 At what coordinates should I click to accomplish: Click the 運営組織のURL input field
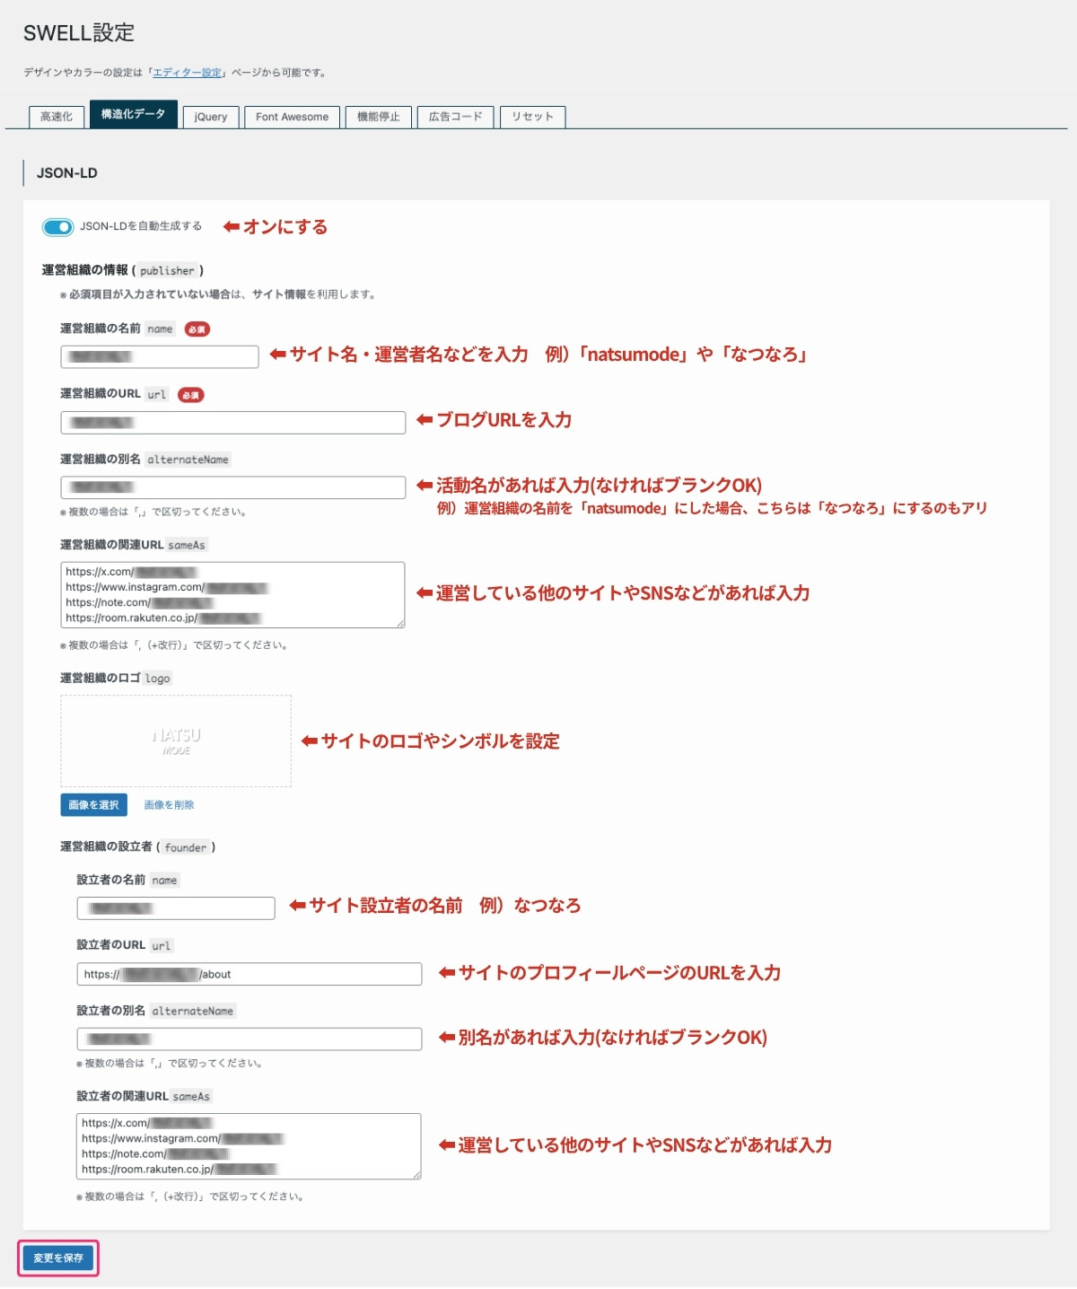(x=232, y=422)
